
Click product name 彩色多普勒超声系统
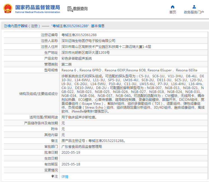[77, 58]
